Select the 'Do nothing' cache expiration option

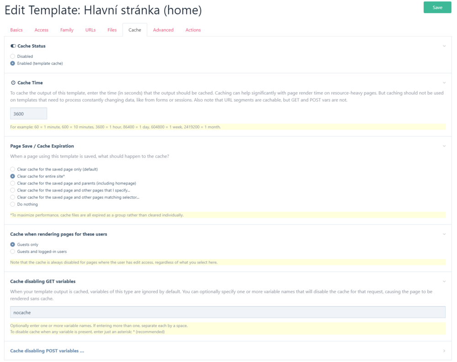pyautogui.click(x=13, y=204)
